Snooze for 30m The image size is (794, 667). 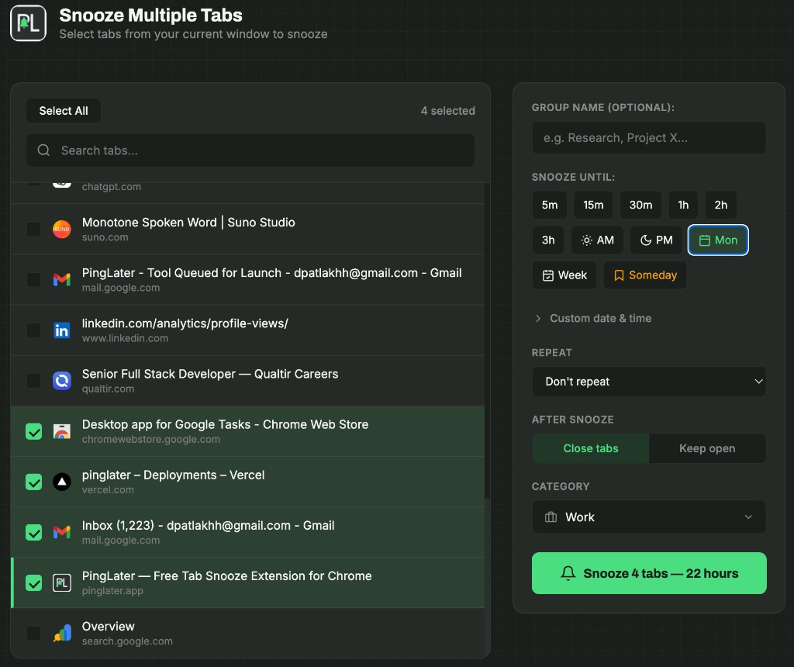click(640, 205)
